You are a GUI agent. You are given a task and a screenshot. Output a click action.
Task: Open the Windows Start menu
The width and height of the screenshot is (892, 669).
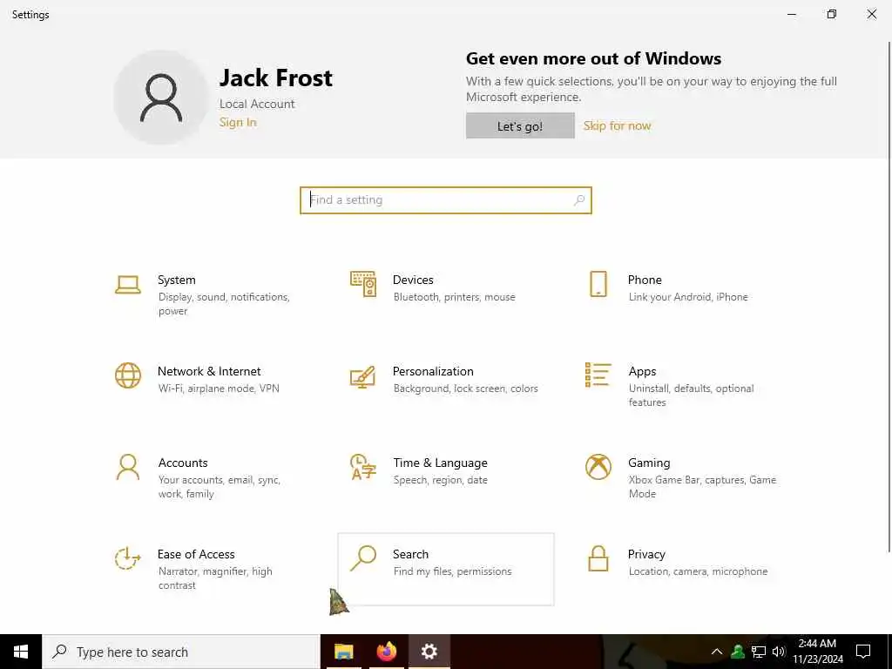21,652
